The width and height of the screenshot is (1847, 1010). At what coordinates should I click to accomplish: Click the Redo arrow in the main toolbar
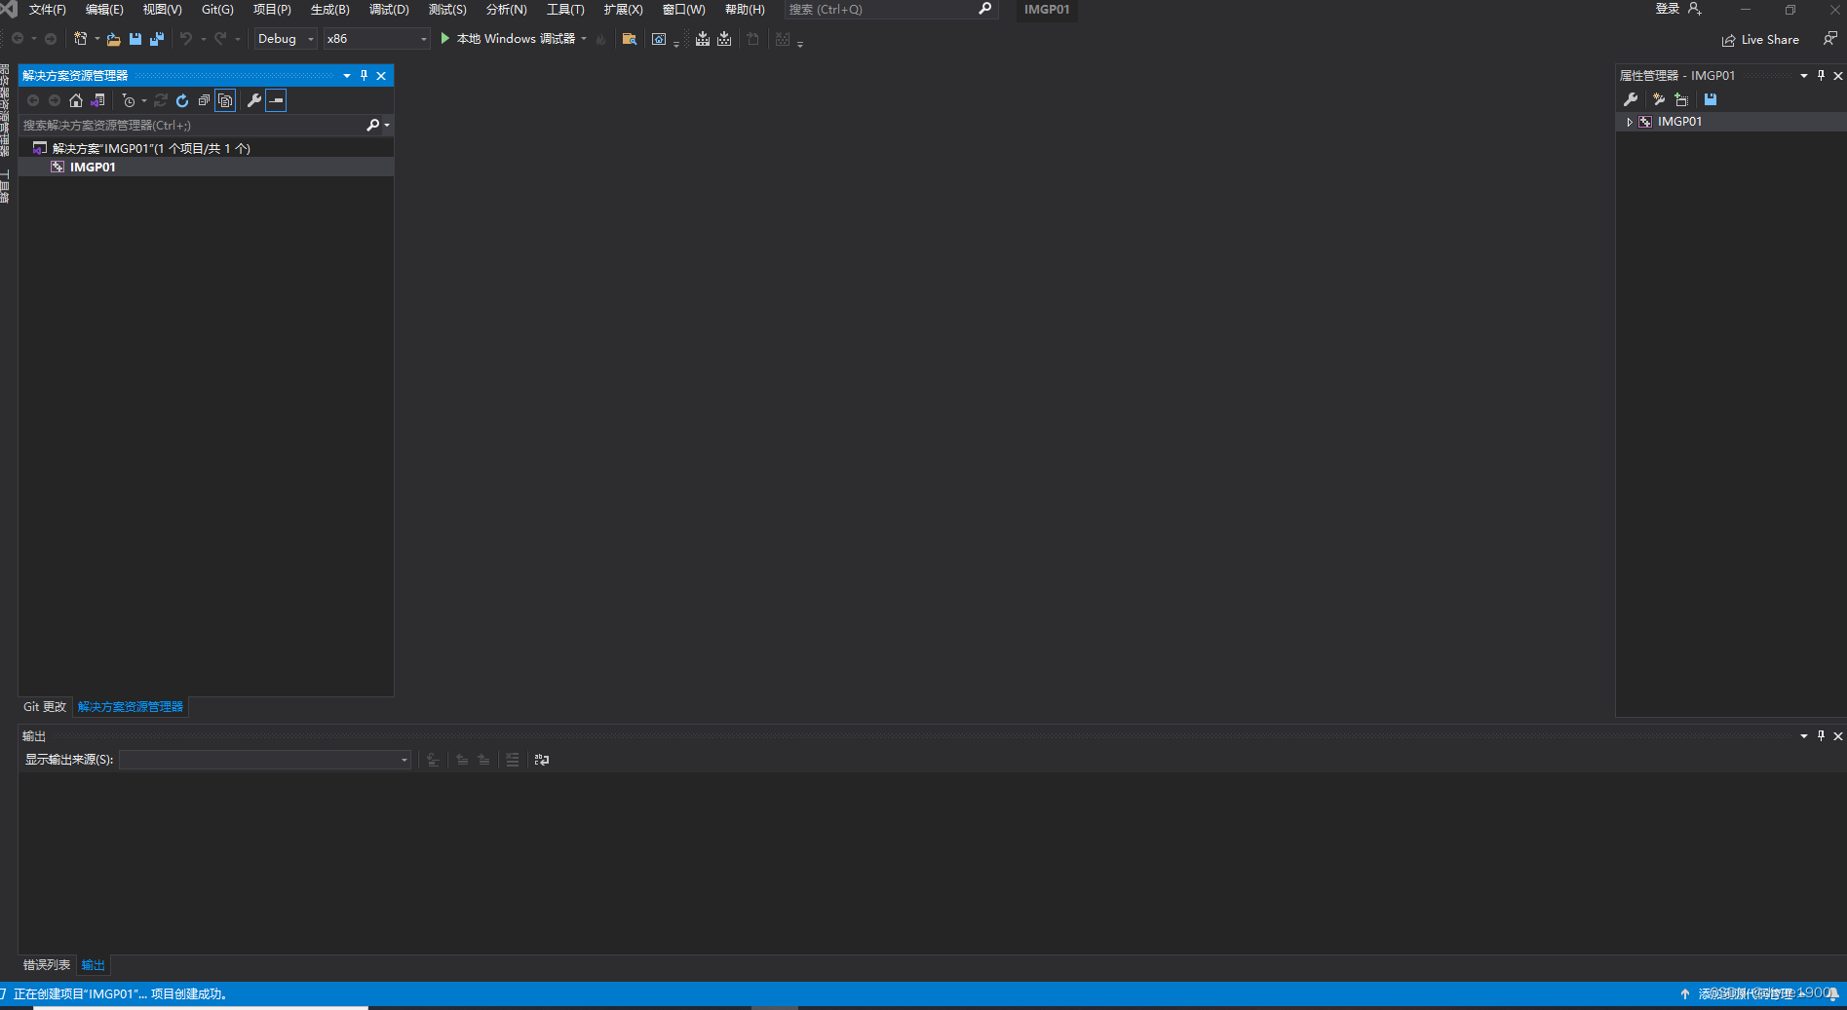point(220,39)
